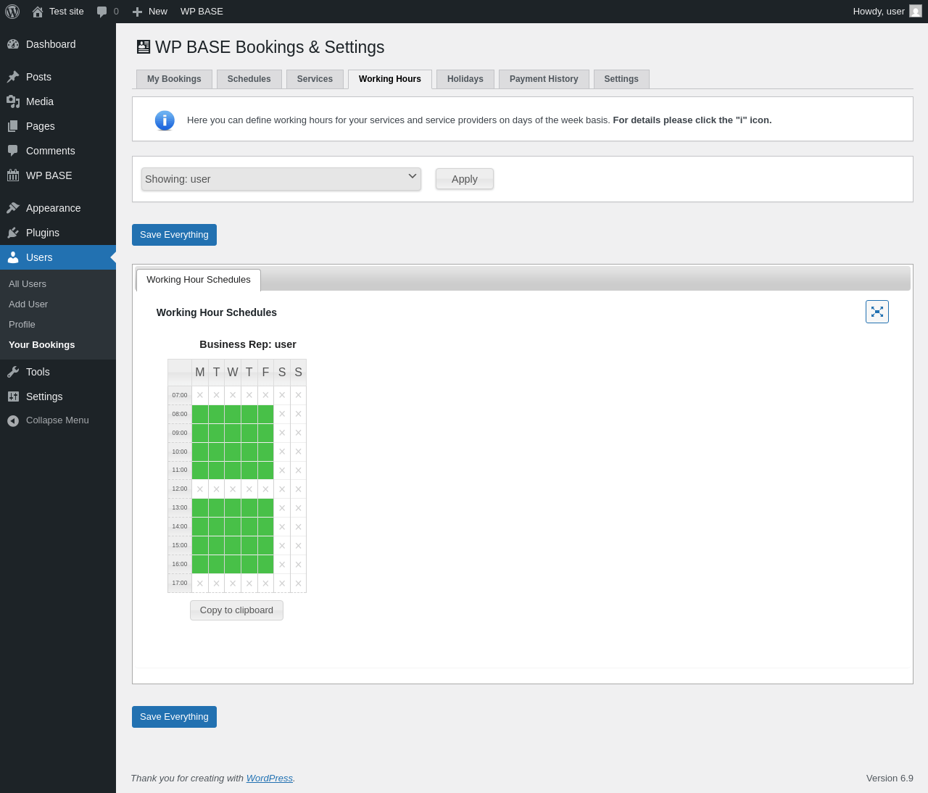Viewport: 928px width, 793px height.
Task: Toggle Monday 08:00 working hour cell
Action: 200,414
